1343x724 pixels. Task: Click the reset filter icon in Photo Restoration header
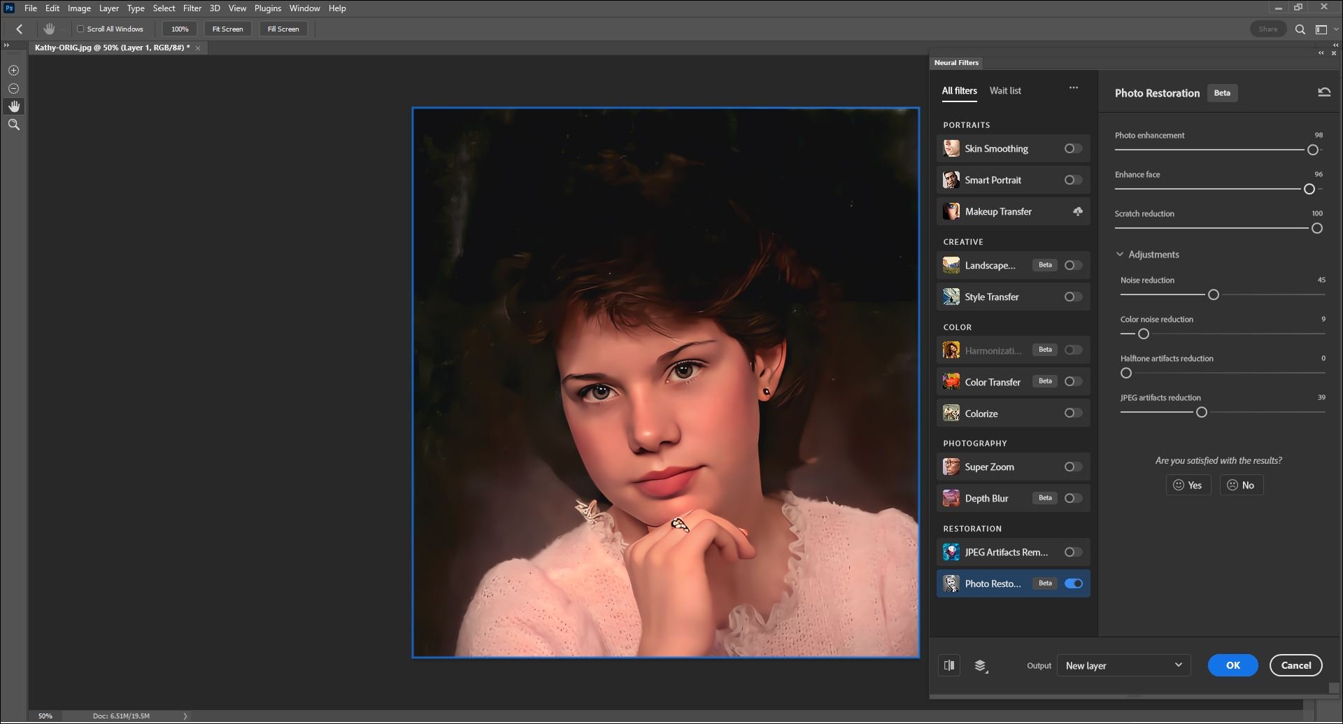click(1324, 92)
